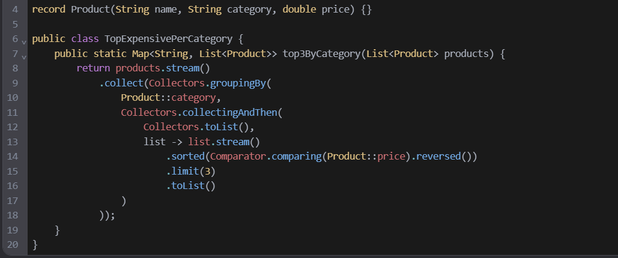Select line number 5 in the gutter
The image size is (618, 258).
point(15,24)
